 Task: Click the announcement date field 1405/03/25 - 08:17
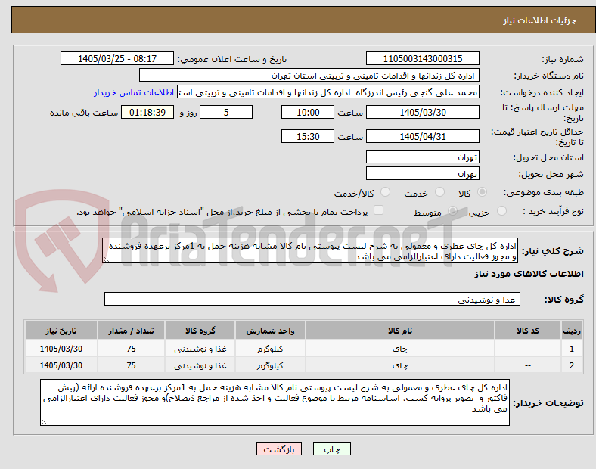(x=117, y=58)
